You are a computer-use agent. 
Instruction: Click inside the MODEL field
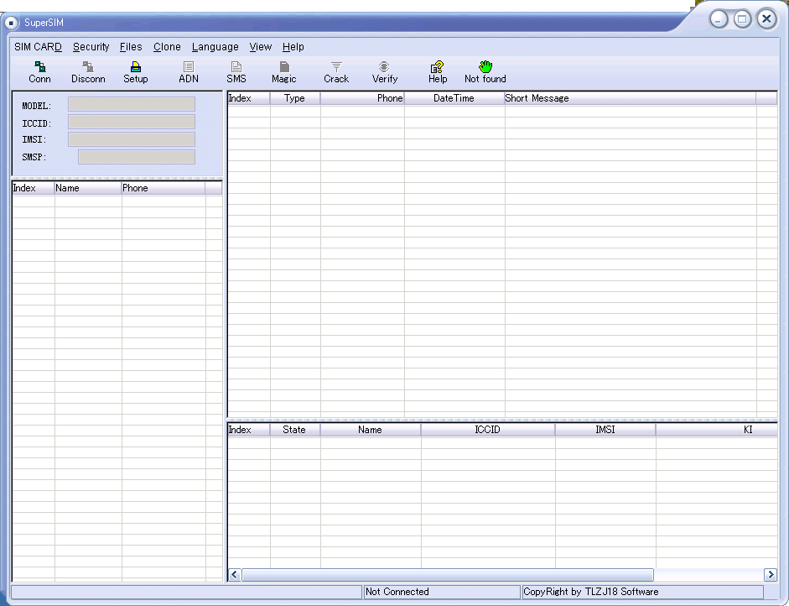[x=132, y=105]
